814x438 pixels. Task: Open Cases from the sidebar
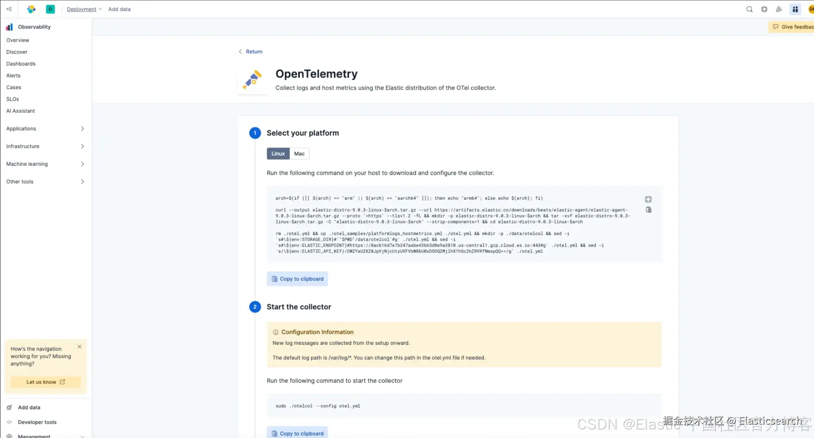pyautogui.click(x=13, y=88)
